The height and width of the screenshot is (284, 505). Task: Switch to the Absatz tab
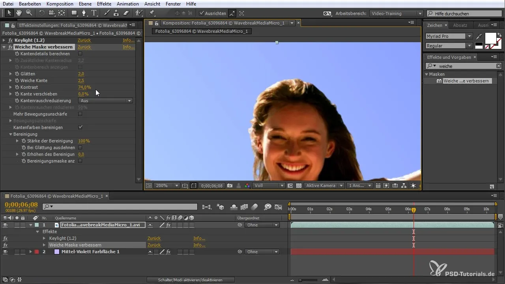[460, 25]
